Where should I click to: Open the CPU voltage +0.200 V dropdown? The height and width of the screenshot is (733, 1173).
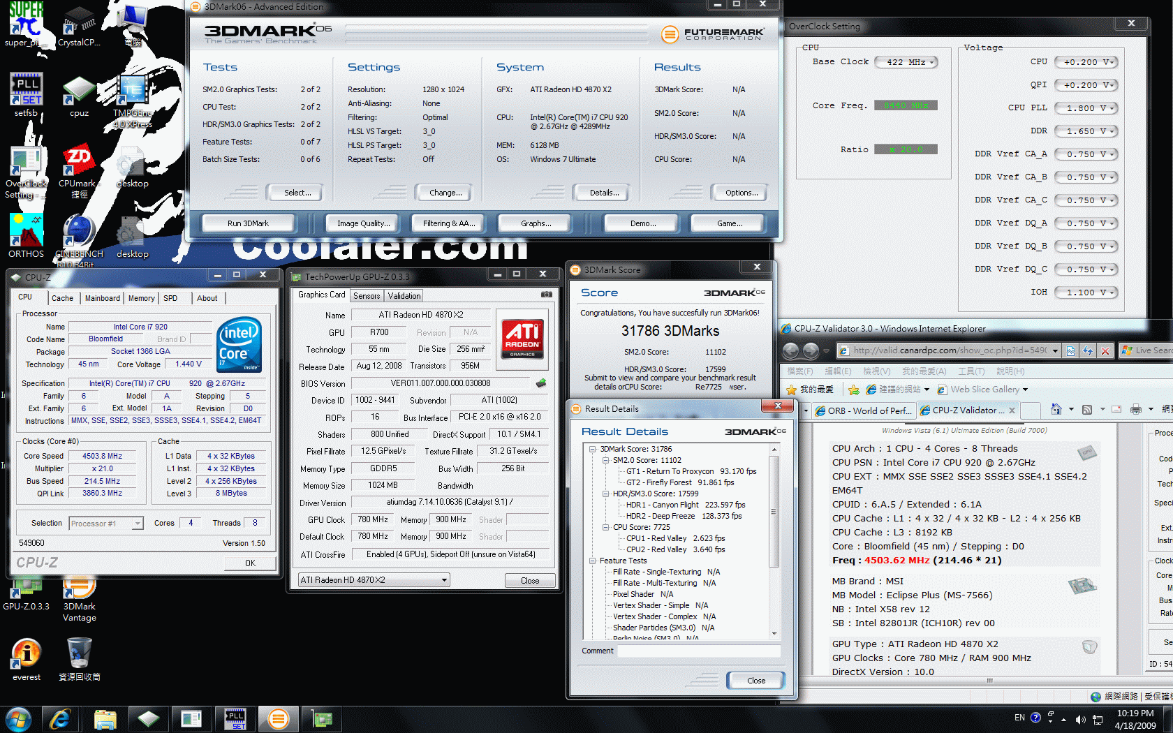coord(1086,62)
